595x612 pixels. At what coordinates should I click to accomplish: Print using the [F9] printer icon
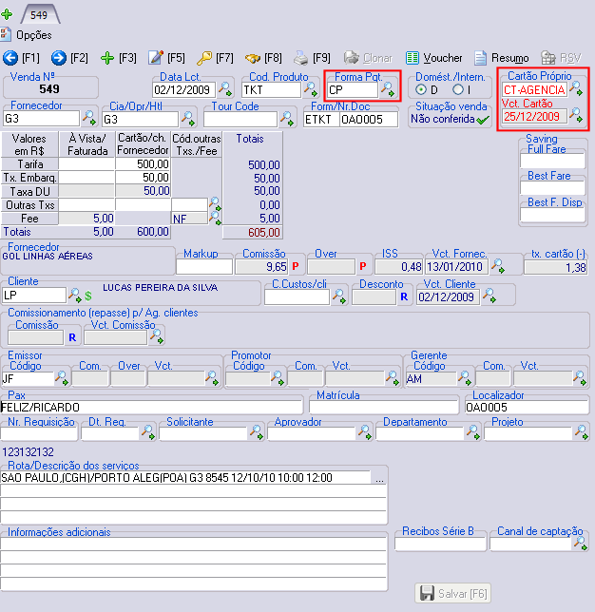click(x=301, y=58)
